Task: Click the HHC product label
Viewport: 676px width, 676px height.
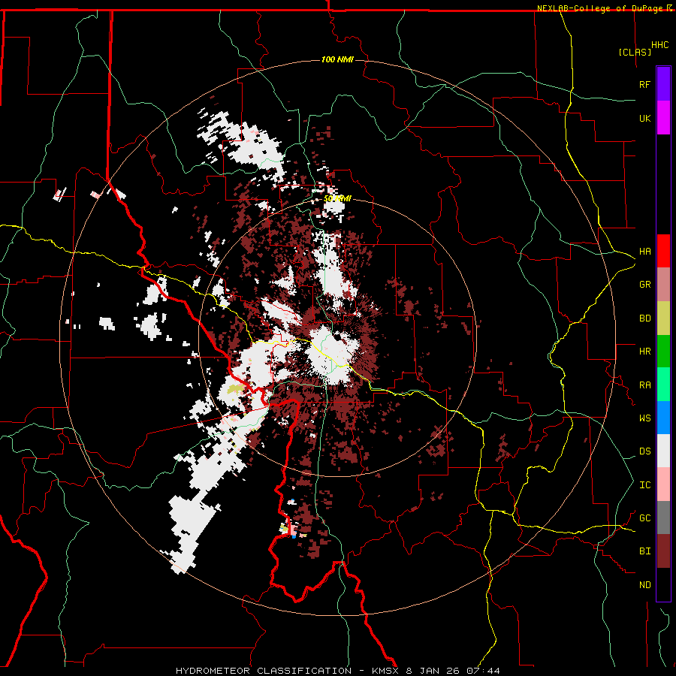Action: point(659,45)
